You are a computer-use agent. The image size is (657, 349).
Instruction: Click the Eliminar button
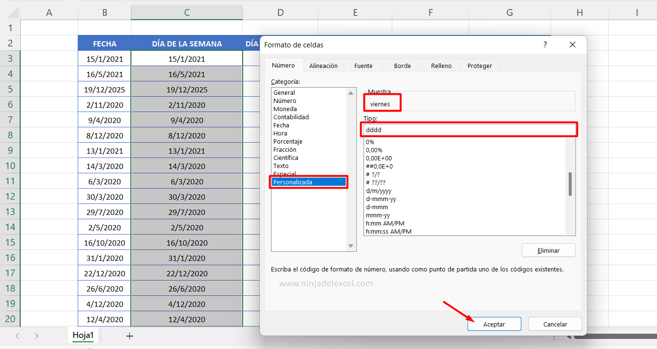(x=549, y=250)
